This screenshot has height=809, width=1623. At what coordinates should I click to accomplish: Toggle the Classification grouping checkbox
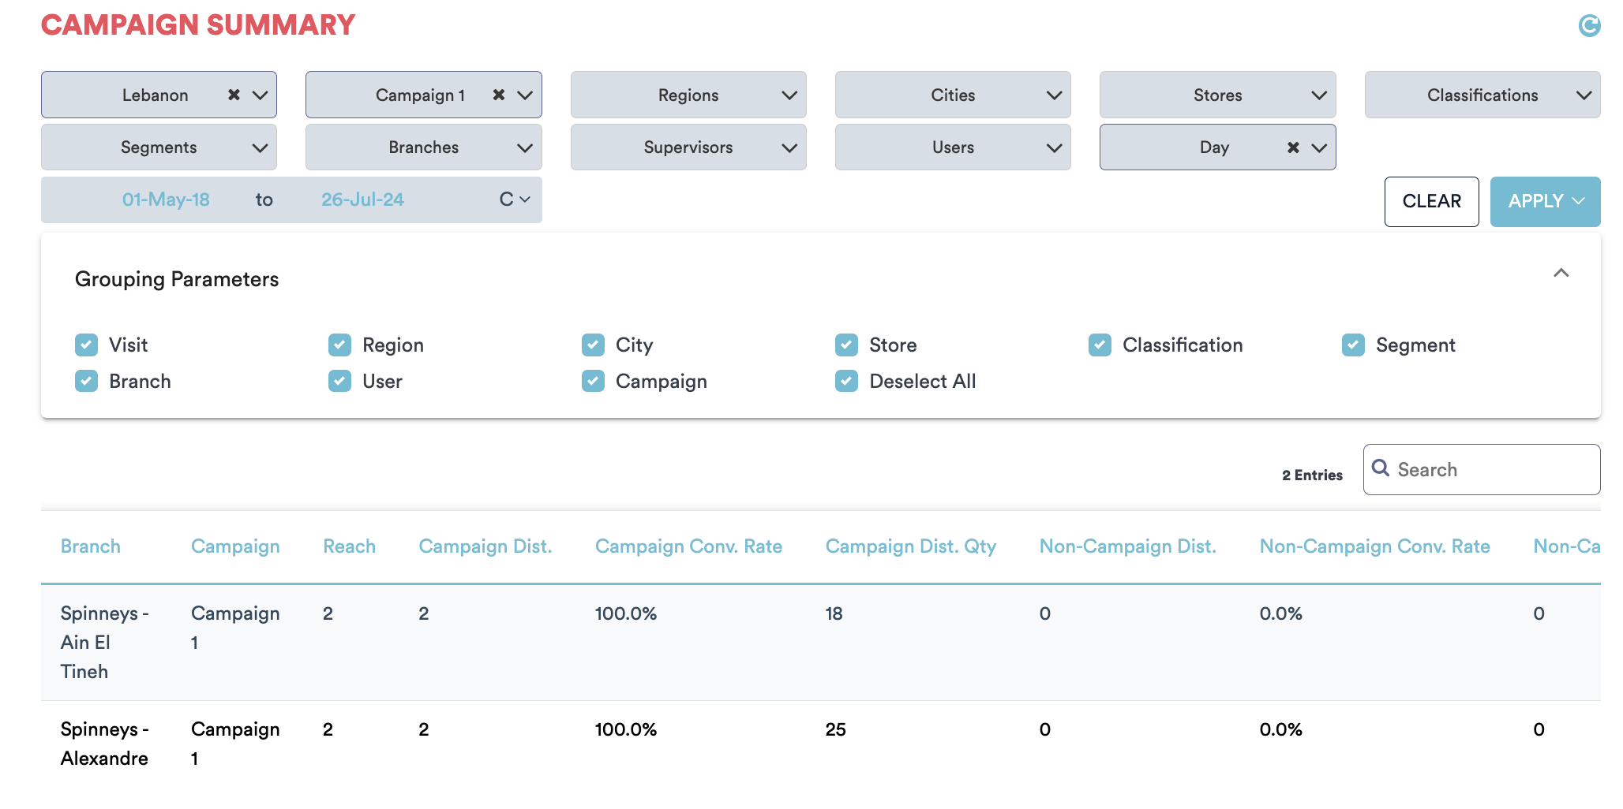1100,345
